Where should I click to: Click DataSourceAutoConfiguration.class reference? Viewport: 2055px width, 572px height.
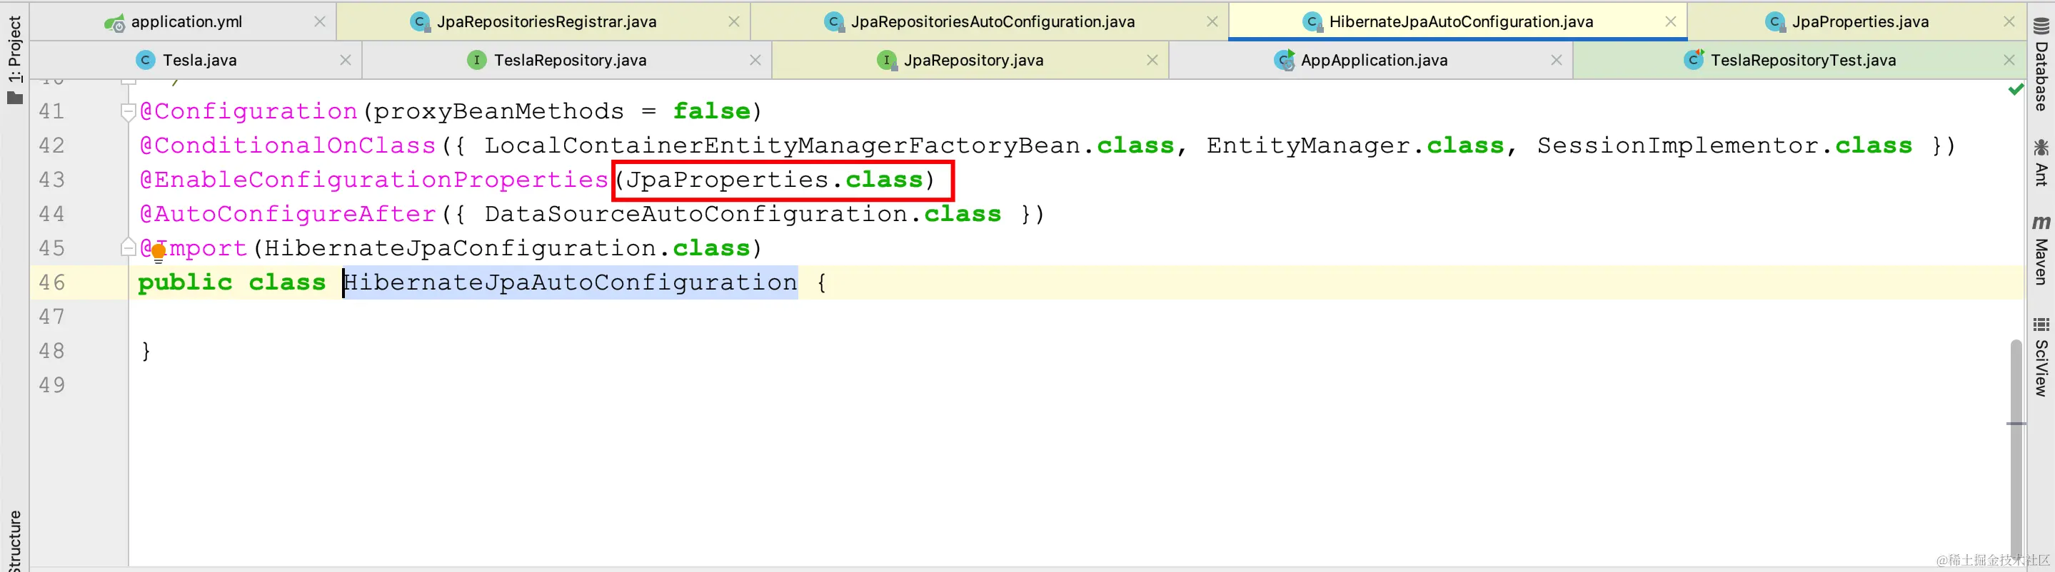743,214
